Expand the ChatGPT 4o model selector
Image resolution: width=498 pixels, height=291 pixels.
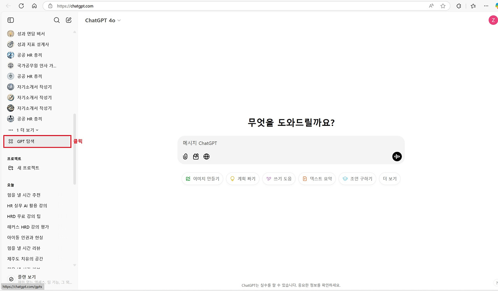[x=103, y=20]
